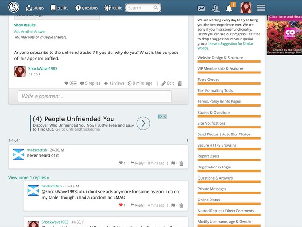This screenshot has width=302, height=227.
Task: Flag the 'never heard of it' comment
Action: [173, 163]
